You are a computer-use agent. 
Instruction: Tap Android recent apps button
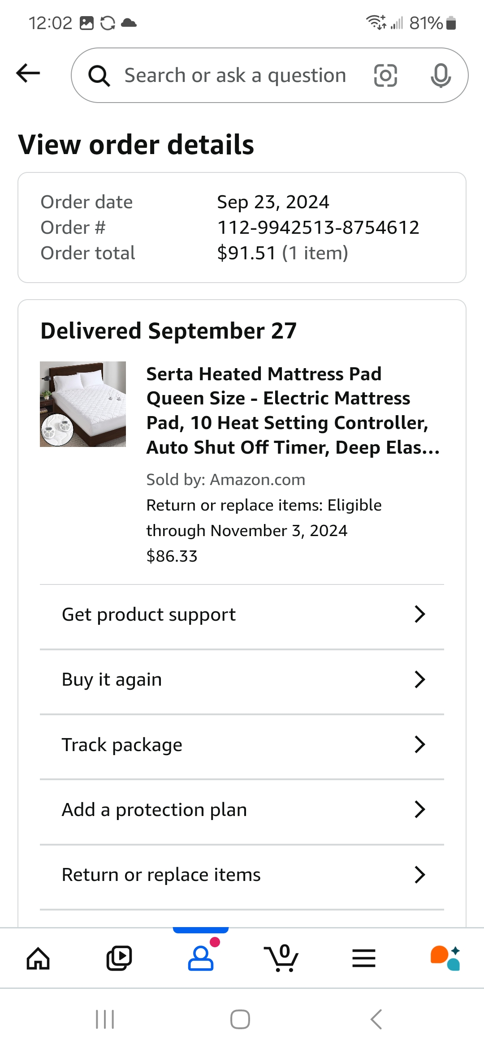tap(105, 1019)
